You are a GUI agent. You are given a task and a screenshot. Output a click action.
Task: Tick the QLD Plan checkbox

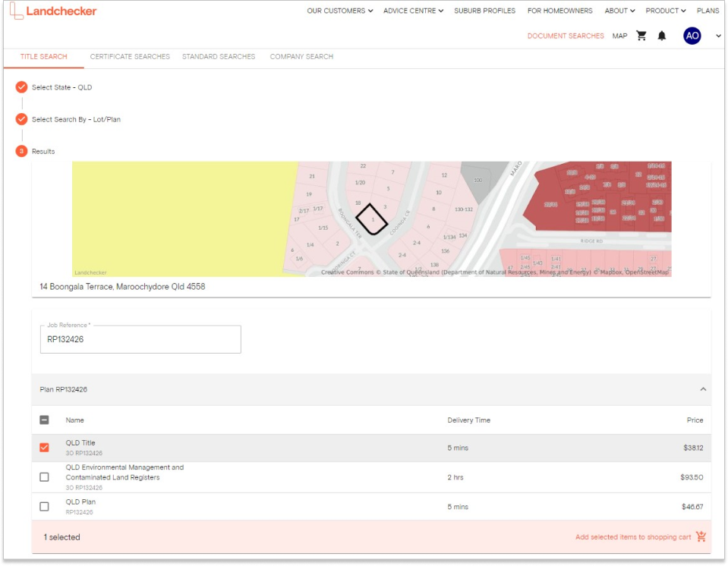[44, 507]
